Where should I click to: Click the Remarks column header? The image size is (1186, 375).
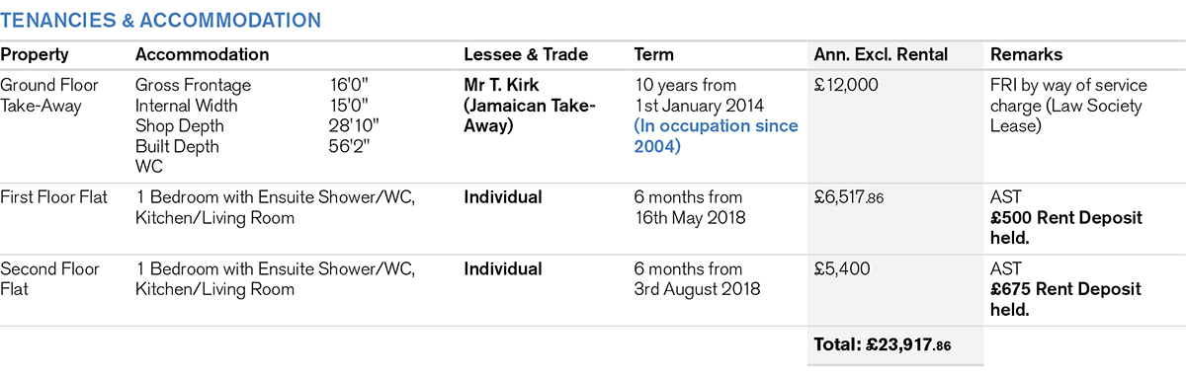(x=1026, y=55)
